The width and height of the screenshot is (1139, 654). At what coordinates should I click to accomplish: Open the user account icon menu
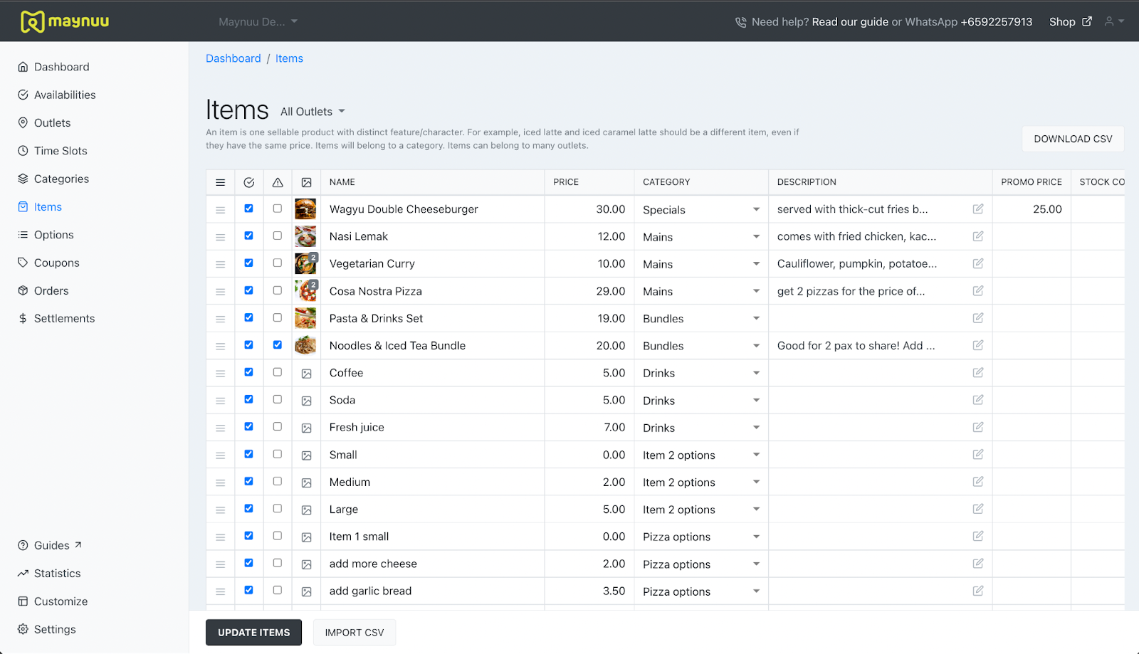(x=1114, y=21)
